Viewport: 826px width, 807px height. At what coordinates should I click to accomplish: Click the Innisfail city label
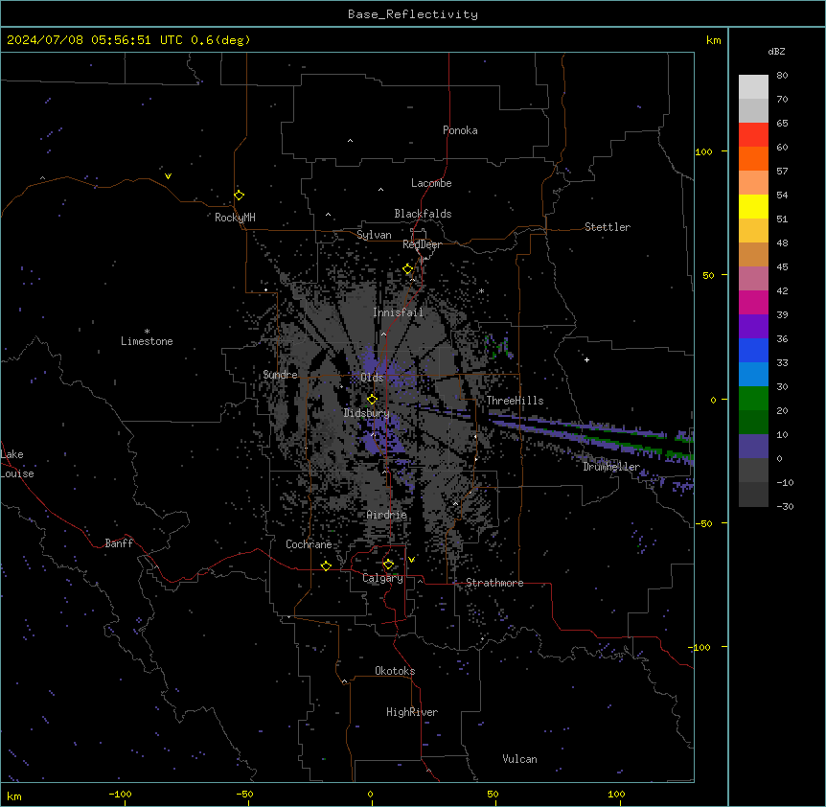pos(398,312)
